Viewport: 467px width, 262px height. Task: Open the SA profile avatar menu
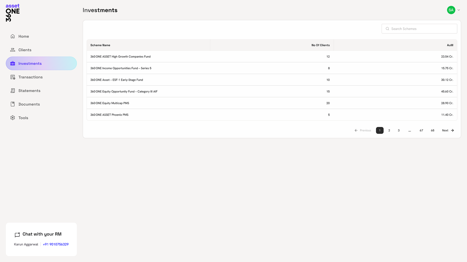[x=451, y=10]
